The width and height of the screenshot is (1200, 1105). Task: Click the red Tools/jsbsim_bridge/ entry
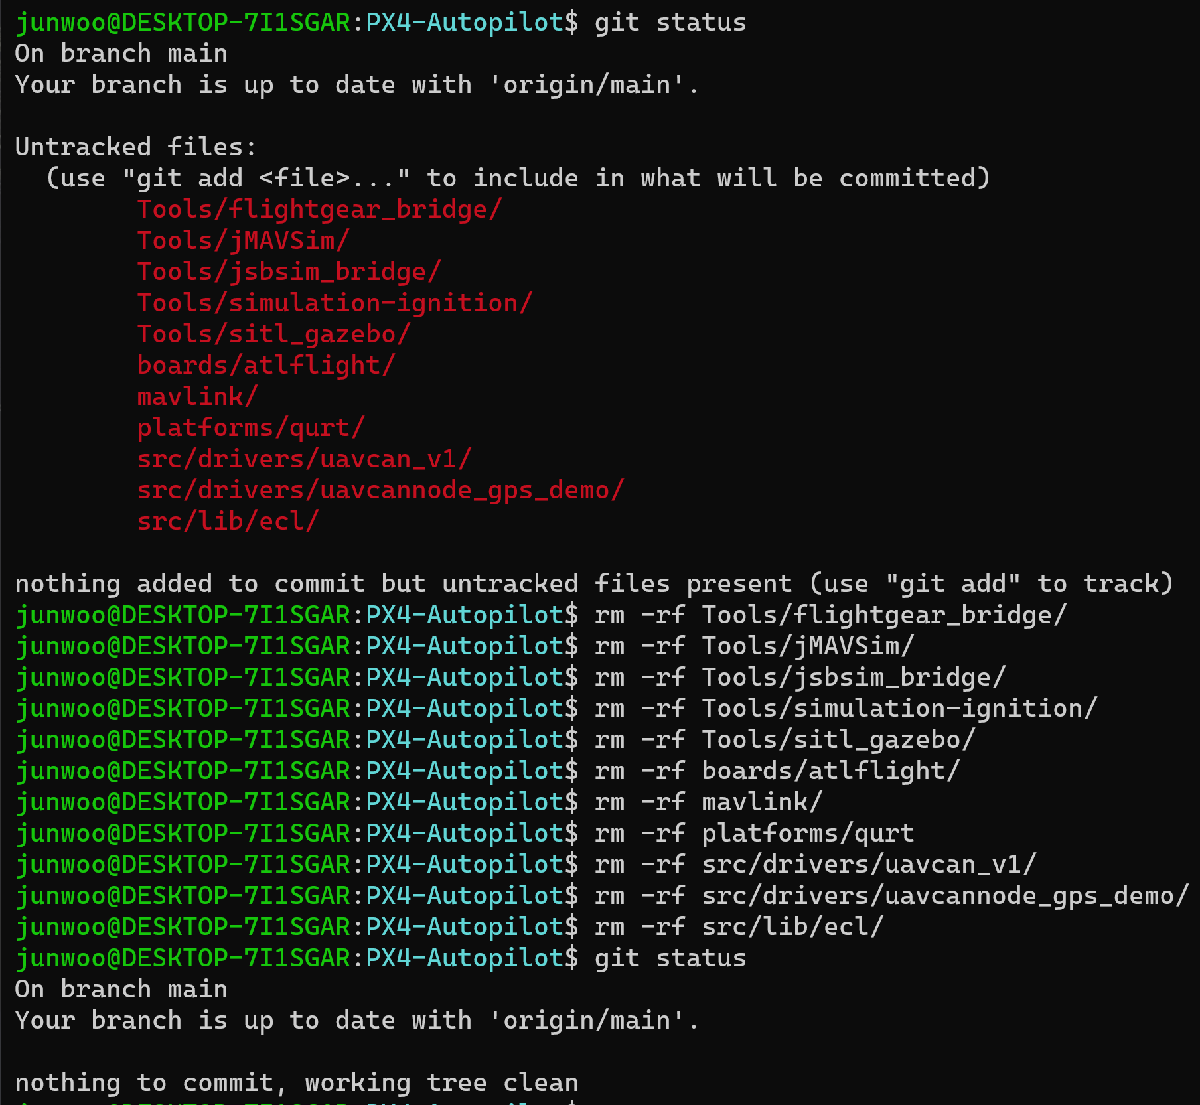(289, 272)
